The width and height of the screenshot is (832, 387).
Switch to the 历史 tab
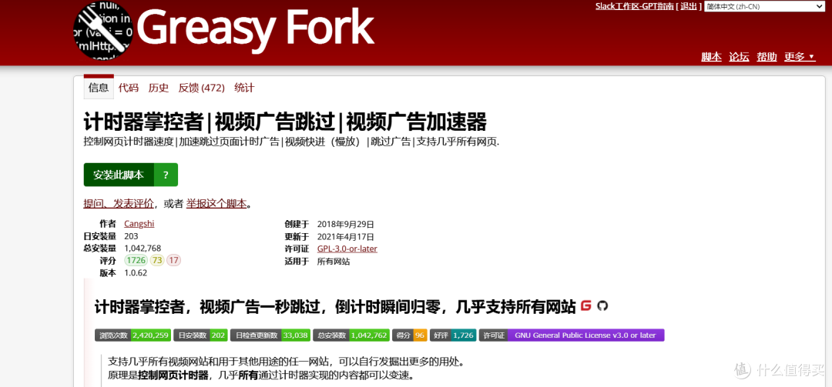point(159,88)
